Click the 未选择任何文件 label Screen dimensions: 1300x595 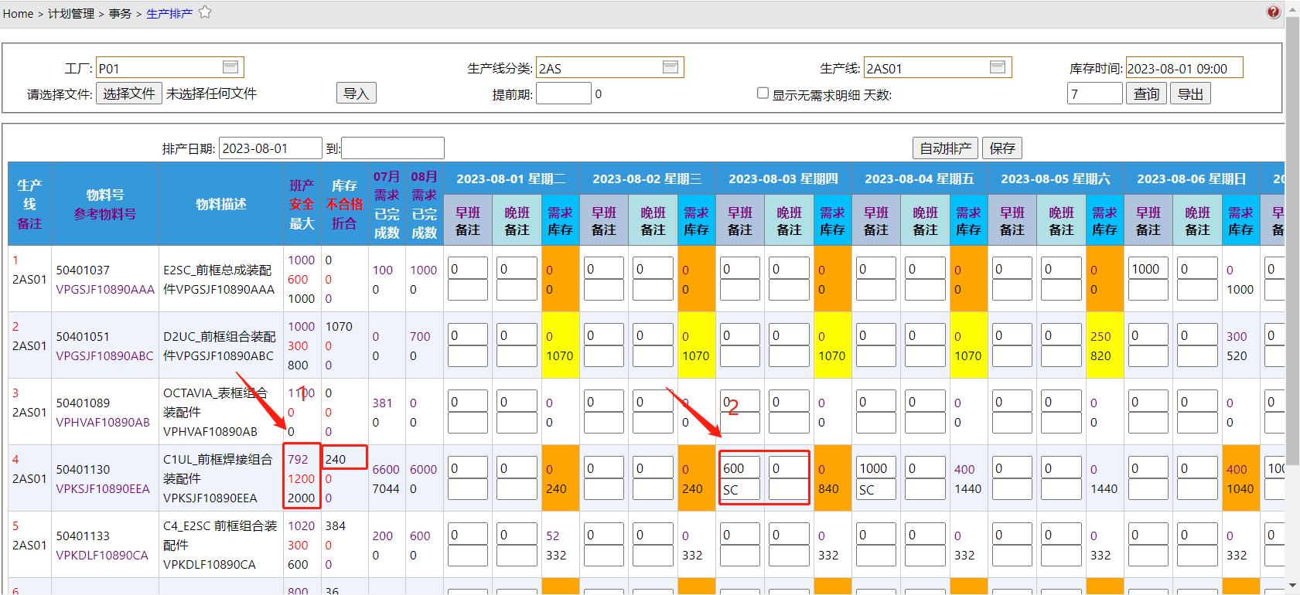click(x=212, y=93)
